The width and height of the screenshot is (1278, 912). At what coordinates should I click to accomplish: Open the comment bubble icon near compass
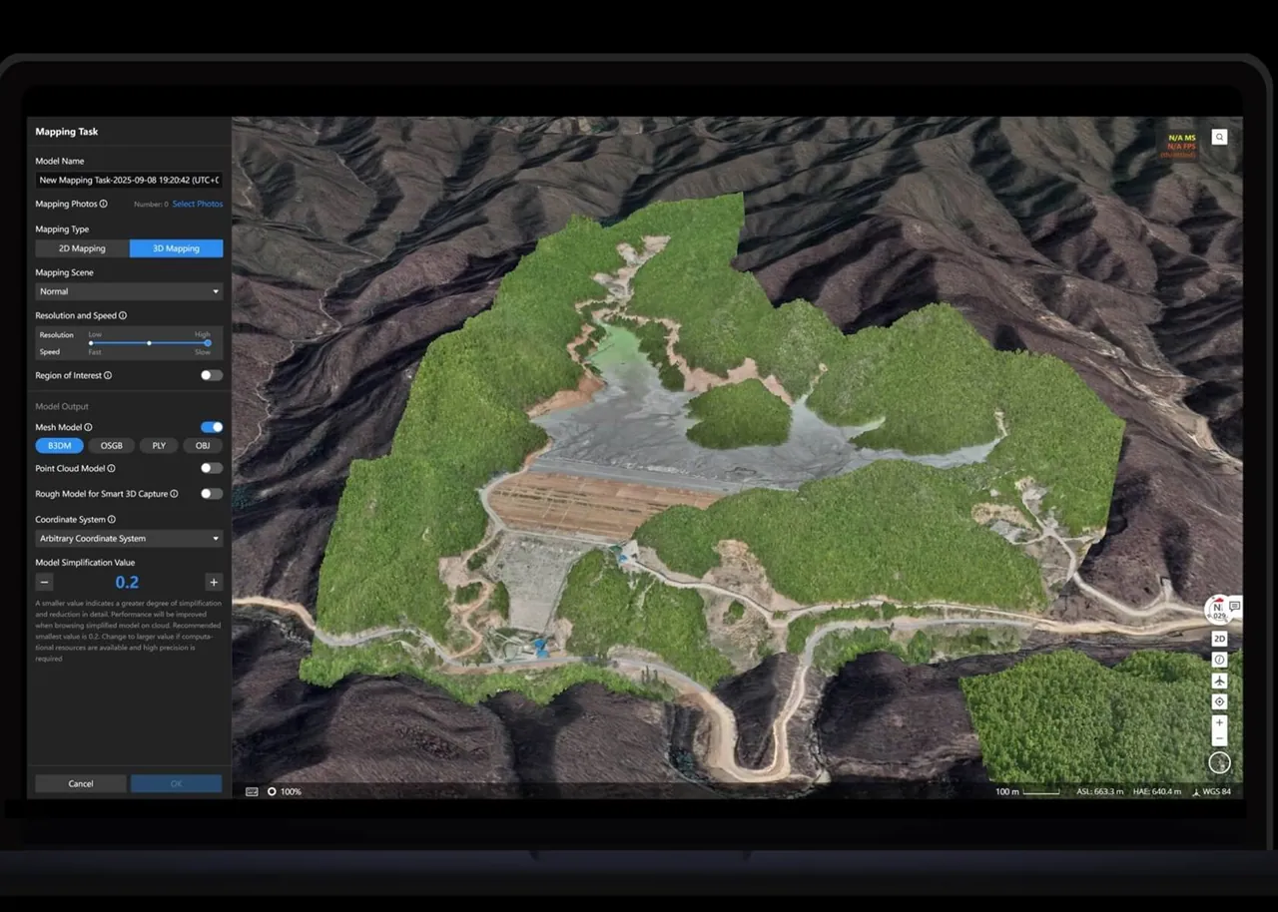(x=1235, y=606)
